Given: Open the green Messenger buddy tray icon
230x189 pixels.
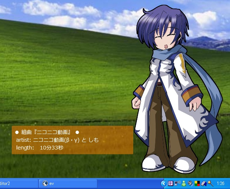Looking at the screenshot, I should click(184, 183).
